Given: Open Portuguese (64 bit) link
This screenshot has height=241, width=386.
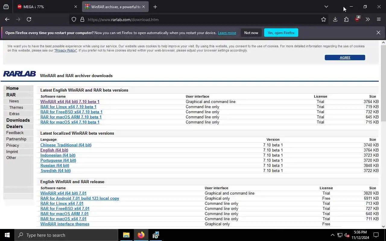Looking at the screenshot, I should [58, 160].
